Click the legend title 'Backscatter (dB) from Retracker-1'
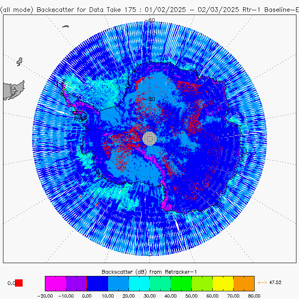299x299 pixels. tap(149, 272)
